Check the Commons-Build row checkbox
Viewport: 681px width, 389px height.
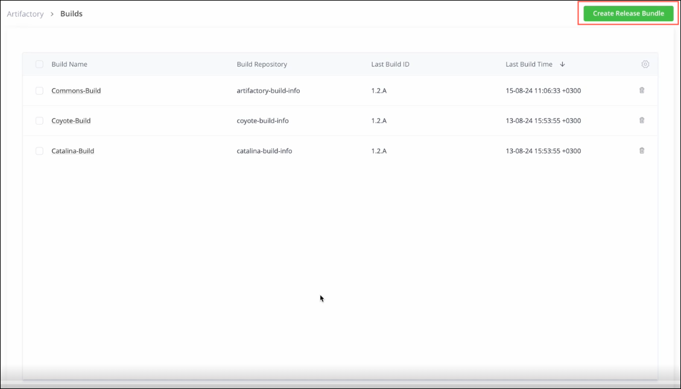39,90
